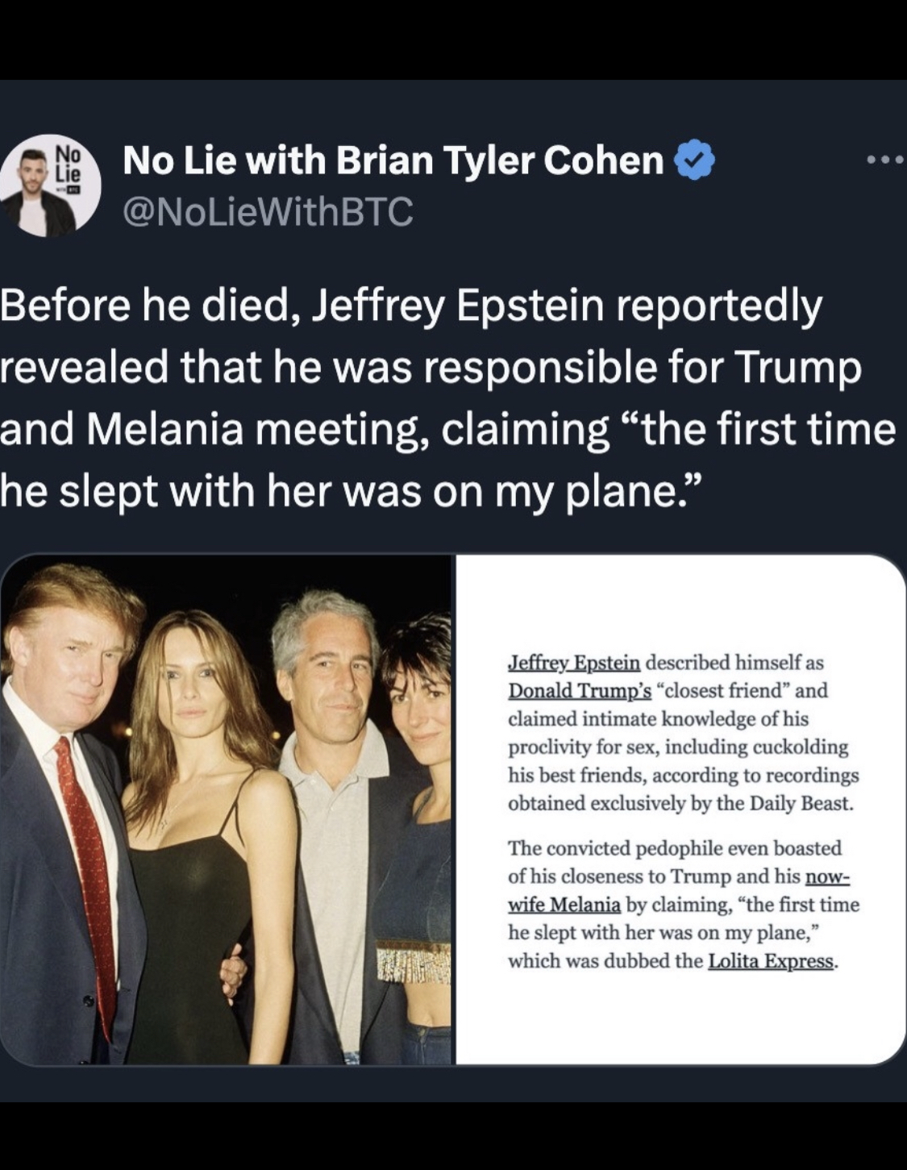Open the @NoLieWithBTC handle
This screenshot has width=907, height=1170.
tap(268, 211)
